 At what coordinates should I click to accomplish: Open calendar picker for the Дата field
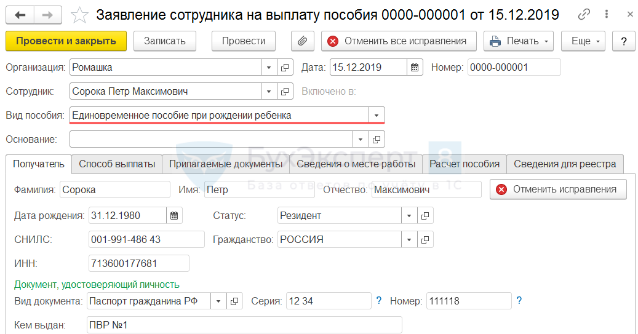pyautogui.click(x=415, y=67)
